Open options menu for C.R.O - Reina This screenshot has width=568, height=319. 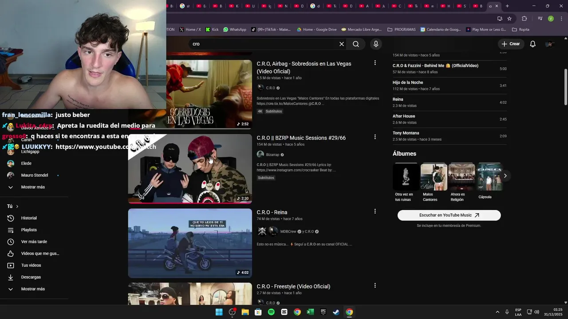click(375, 211)
